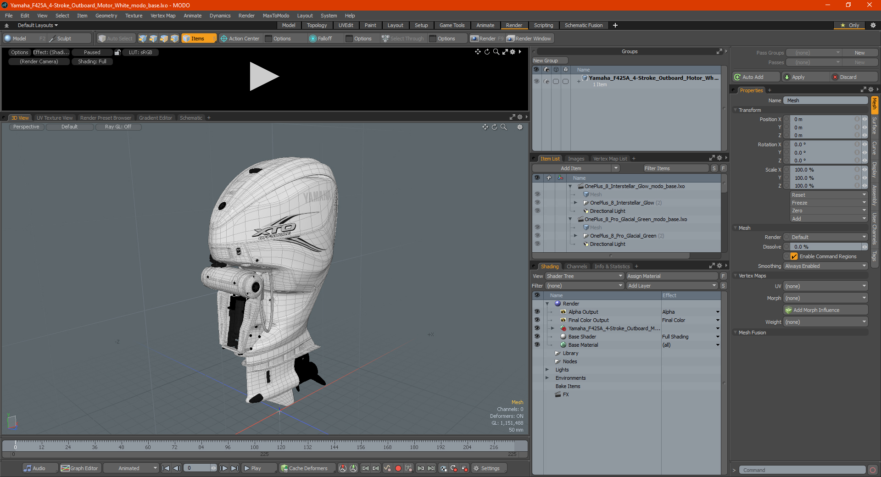The height and width of the screenshot is (477, 881).
Task: Toggle the preview lock icon
Action: 117,52
